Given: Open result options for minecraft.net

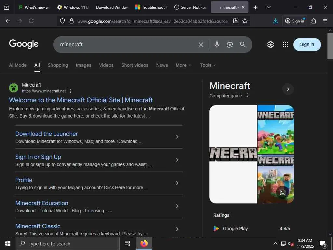Looking at the screenshot, I should [71, 91].
